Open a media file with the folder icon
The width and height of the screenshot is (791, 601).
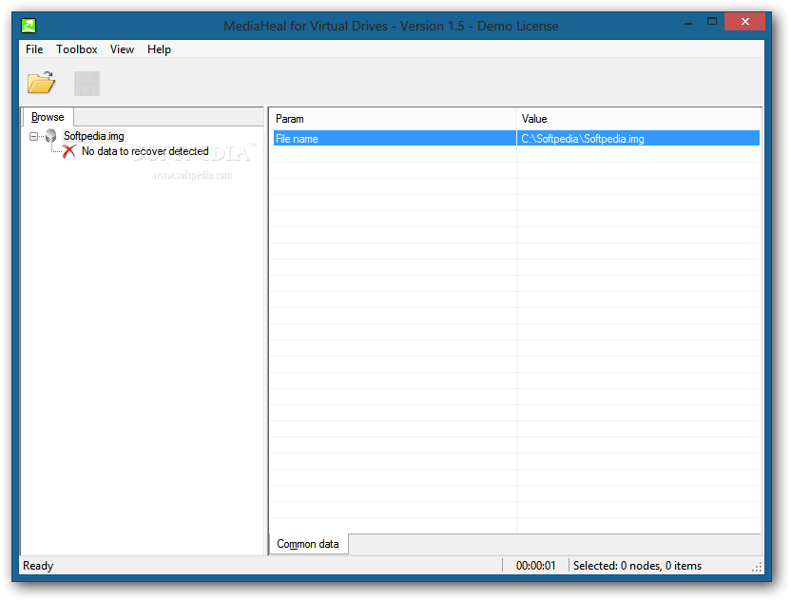point(42,83)
